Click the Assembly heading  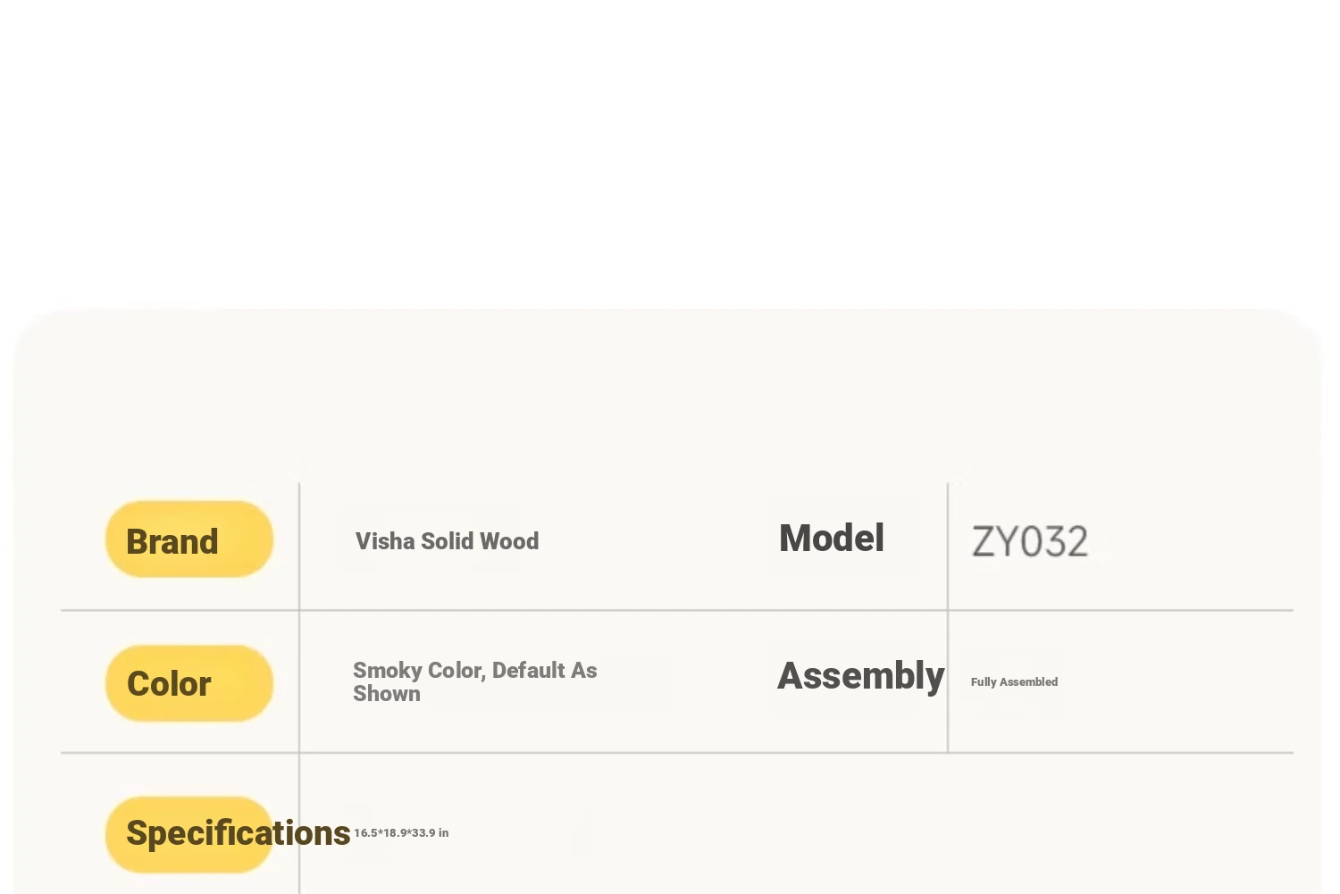pos(861,675)
